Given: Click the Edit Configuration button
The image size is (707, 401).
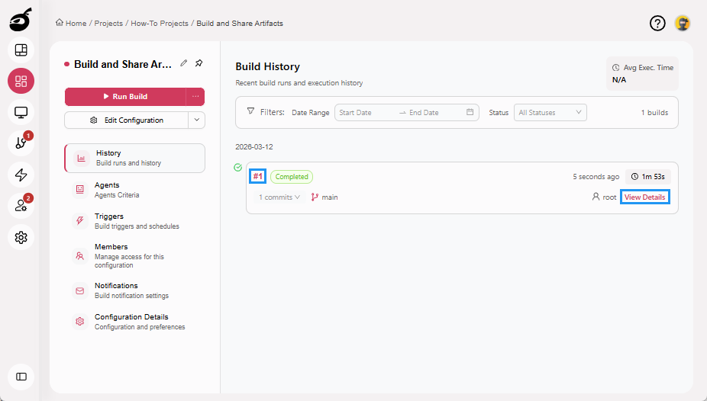Looking at the screenshot, I should coord(126,120).
